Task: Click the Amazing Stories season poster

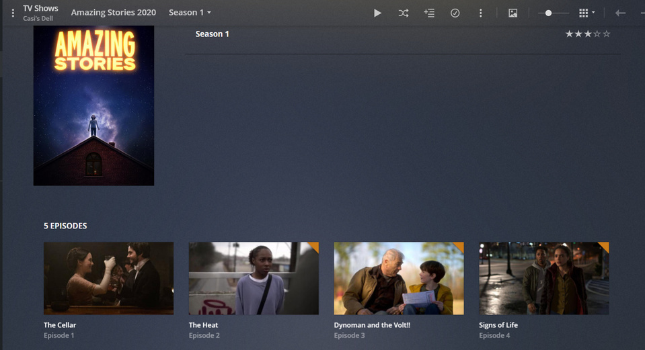Action: coord(93,105)
